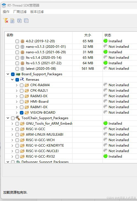Click the green Installed status icon for nano-v3.1.5
The height and width of the screenshot is (201, 137).
pyautogui.click(x=105, y=52)
